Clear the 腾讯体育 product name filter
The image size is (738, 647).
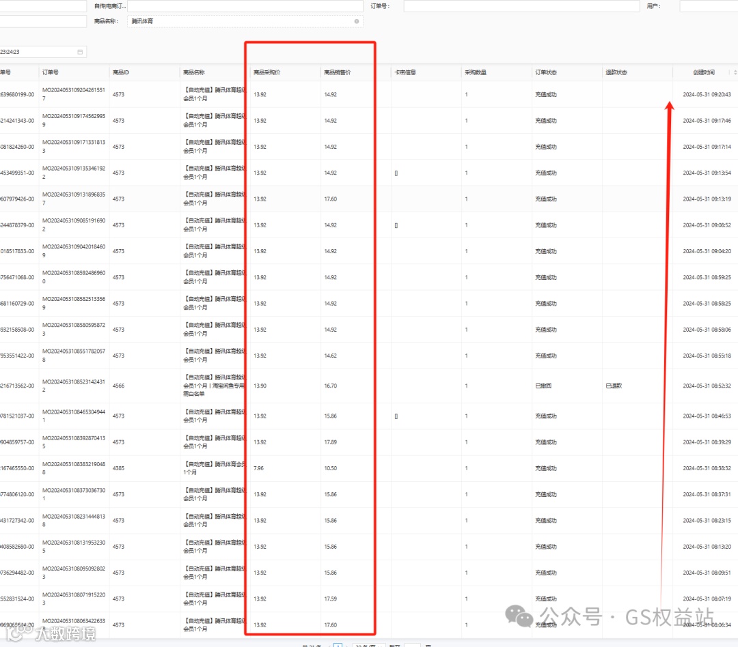356,21
